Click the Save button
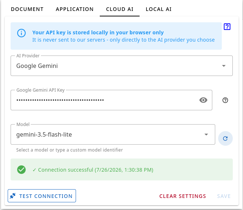 (224, 196)
